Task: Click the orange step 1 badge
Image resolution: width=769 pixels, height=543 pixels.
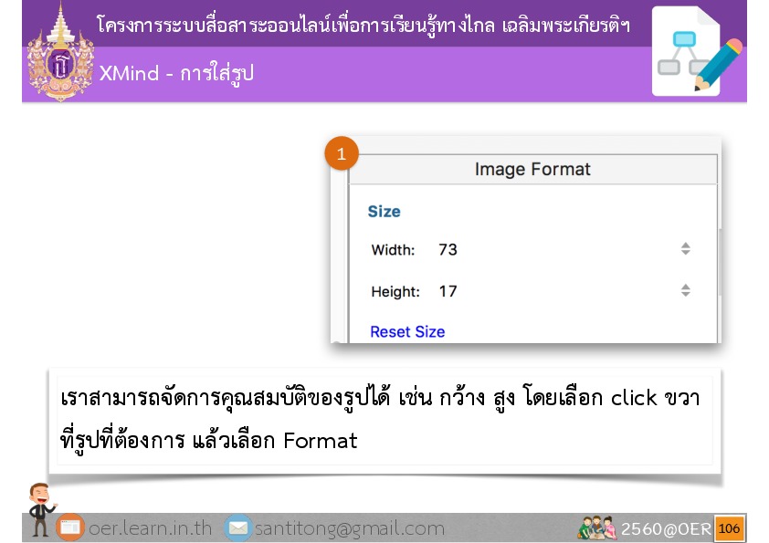Action: coord(342,154)
